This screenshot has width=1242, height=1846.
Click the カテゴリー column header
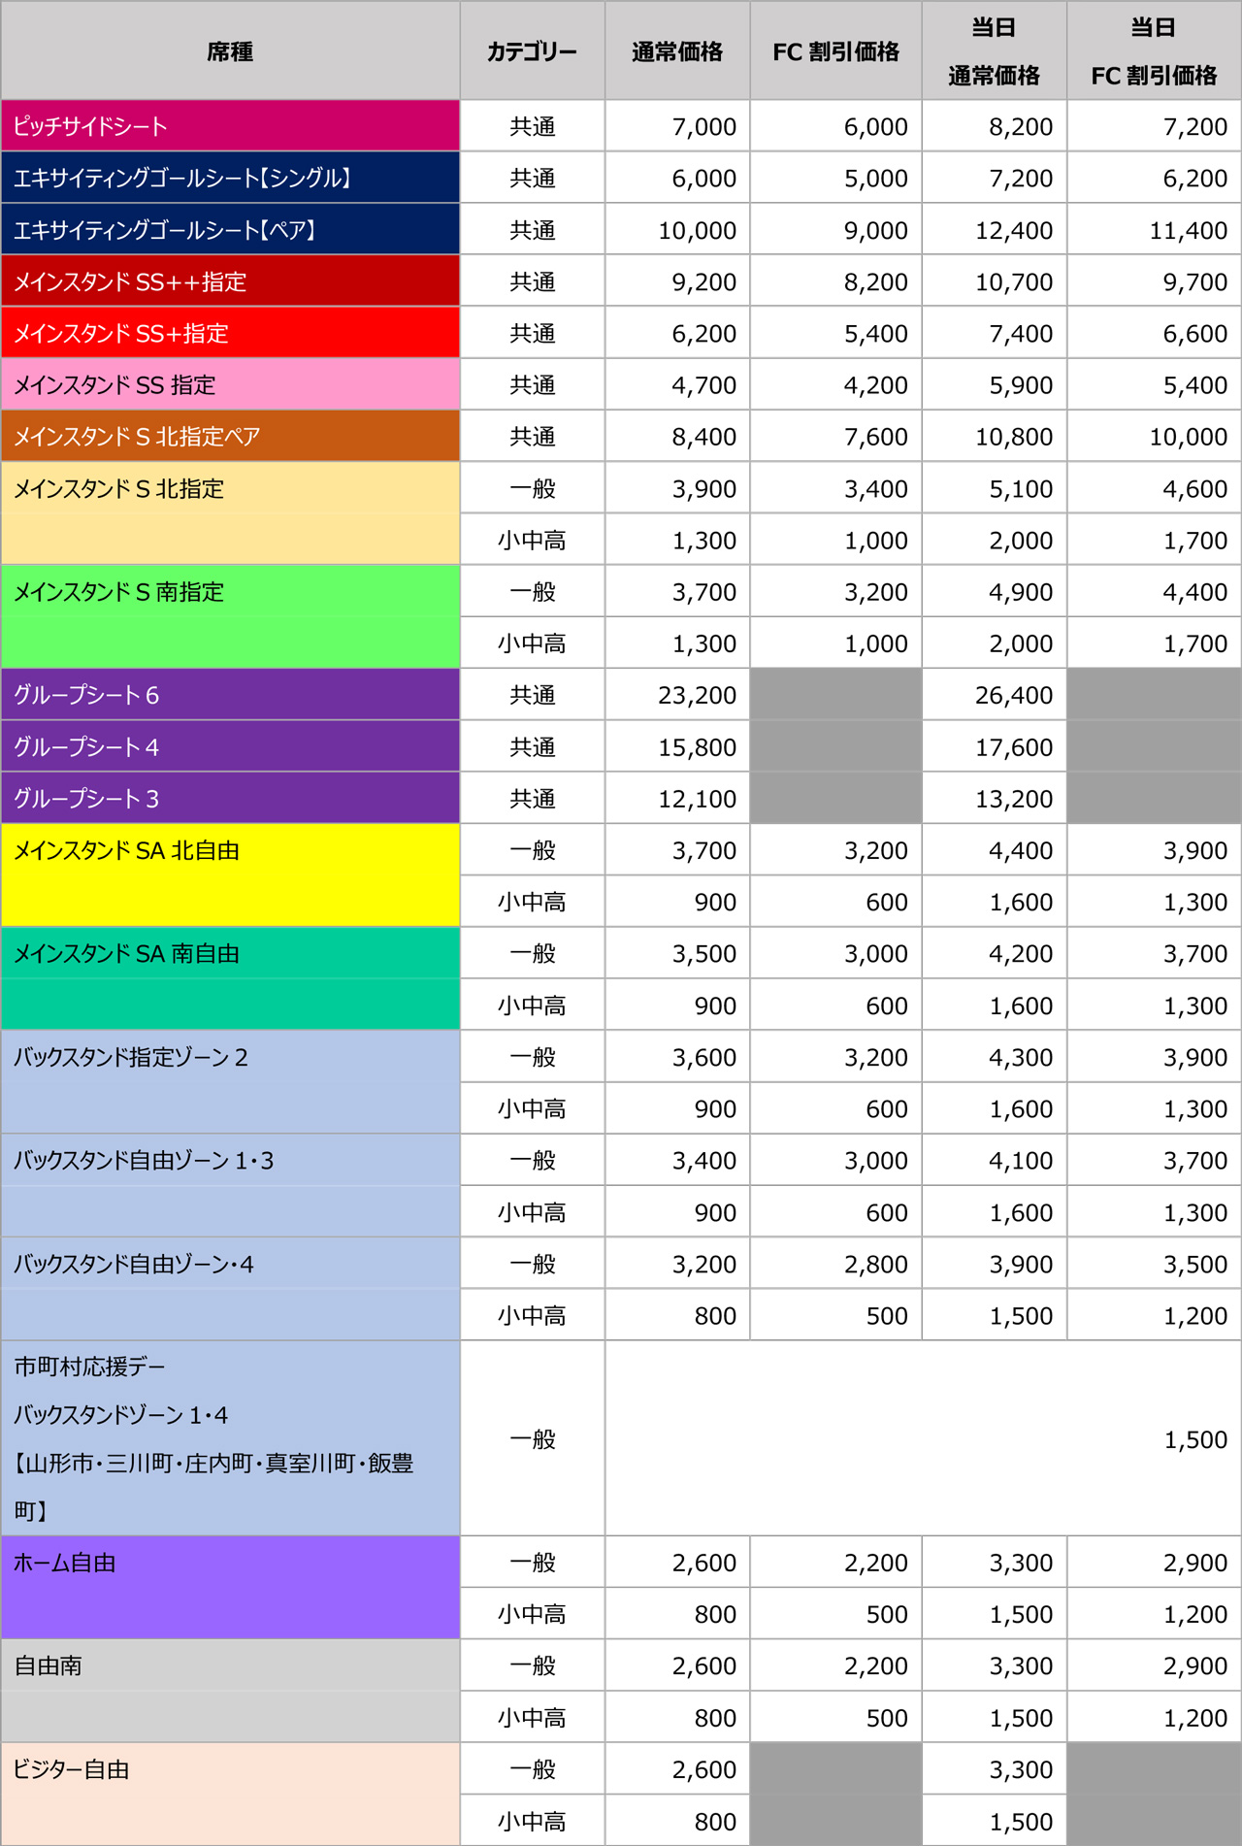532,51
